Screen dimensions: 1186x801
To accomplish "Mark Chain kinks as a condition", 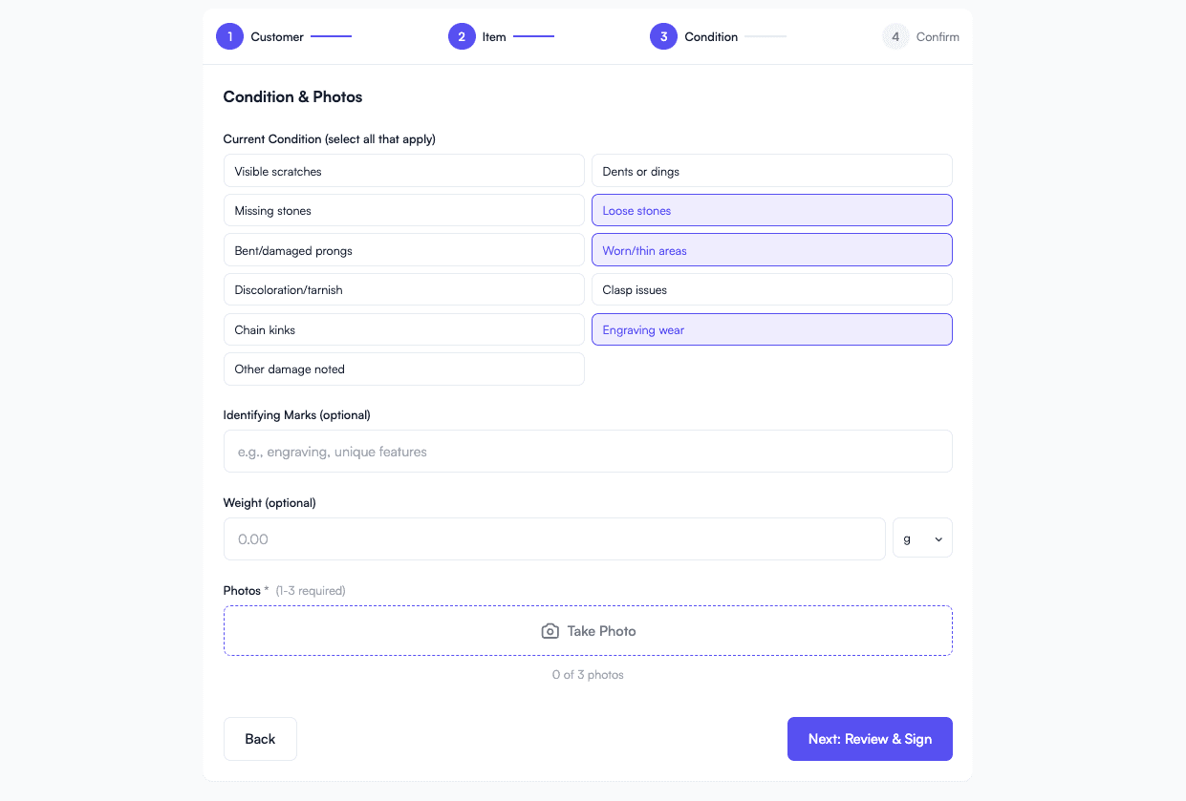I will click(403, 329).
